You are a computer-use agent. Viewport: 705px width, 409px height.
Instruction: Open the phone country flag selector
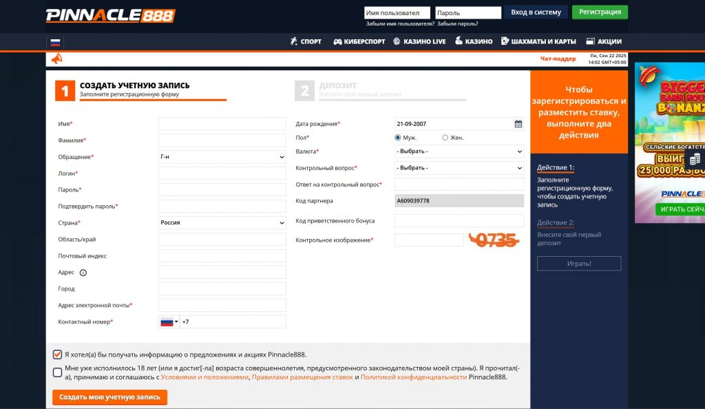pyautogui.click(x=169, y=322)
